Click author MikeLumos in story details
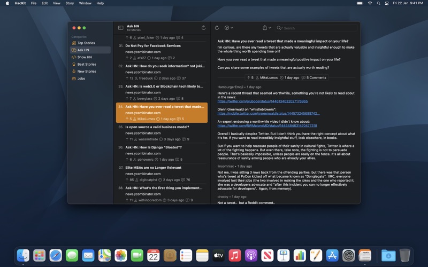The width and height of the screenshot is (428, 267). (x=266, y=77)
